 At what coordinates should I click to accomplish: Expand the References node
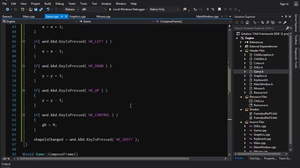tap(241, 42)
